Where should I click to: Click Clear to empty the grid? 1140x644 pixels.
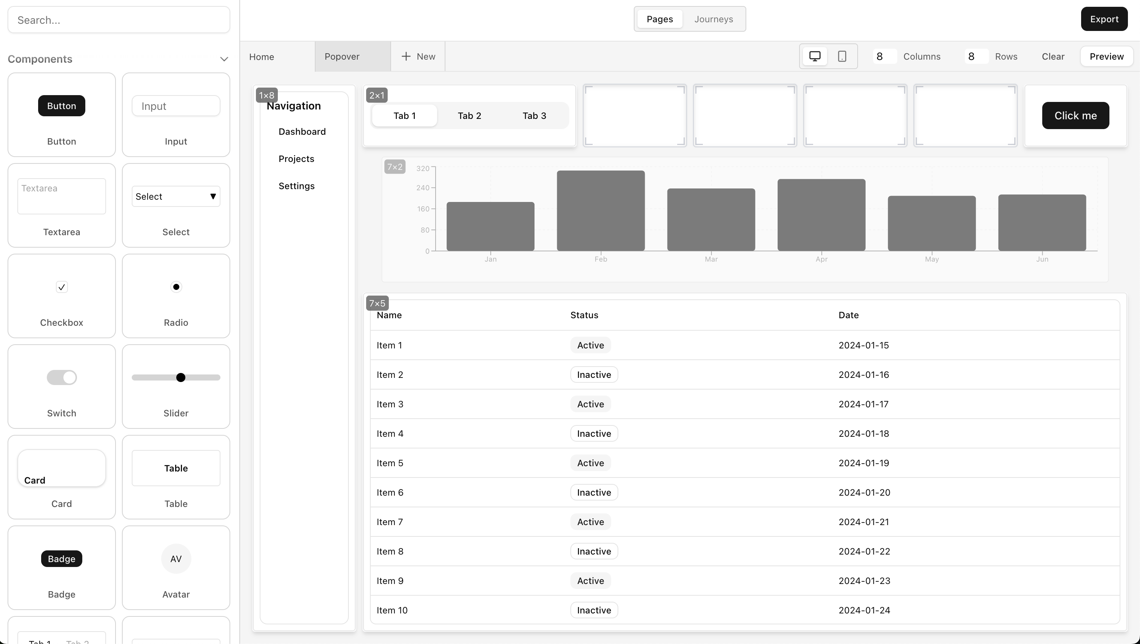click(1053, 56)
